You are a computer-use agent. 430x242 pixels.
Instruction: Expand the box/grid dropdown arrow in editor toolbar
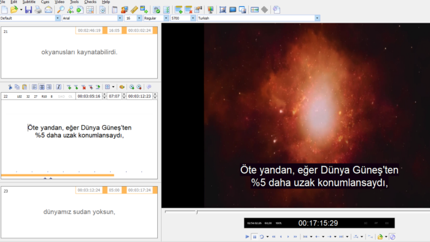113,87
